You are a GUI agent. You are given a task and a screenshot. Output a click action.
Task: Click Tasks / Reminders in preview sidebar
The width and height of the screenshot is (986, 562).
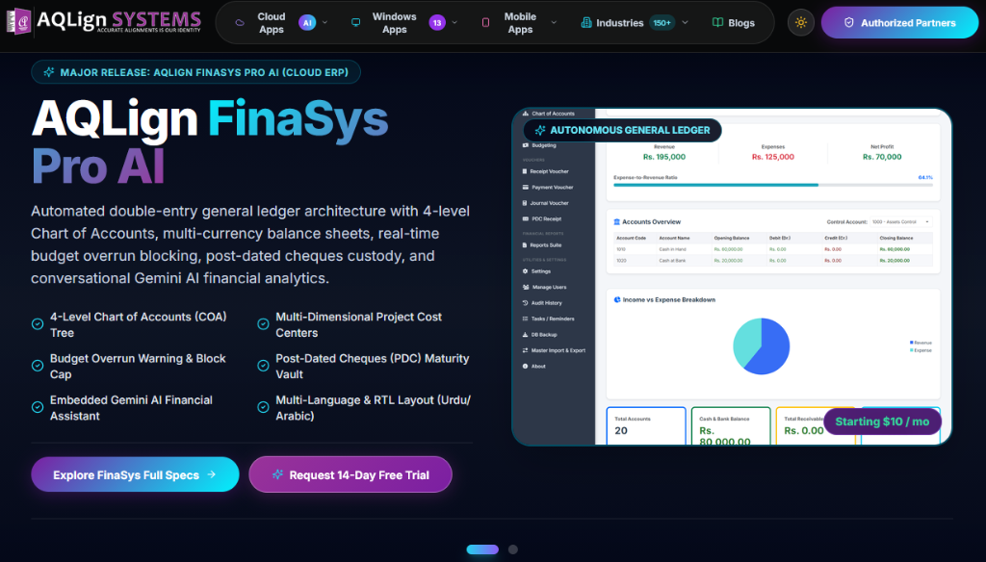tap(548, 319)
